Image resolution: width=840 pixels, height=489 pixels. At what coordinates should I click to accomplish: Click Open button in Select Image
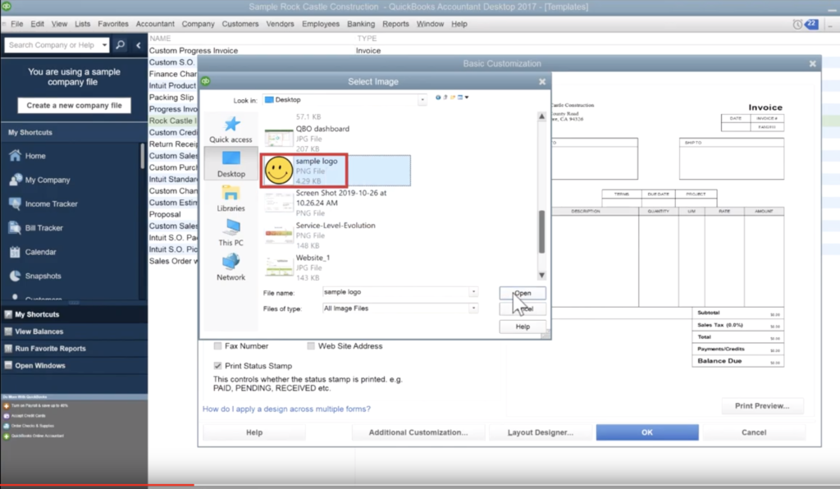523,293
